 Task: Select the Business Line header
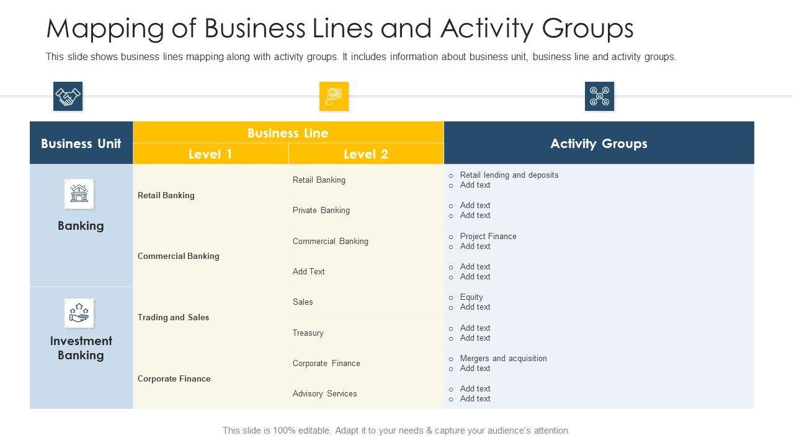coord(288,133)
